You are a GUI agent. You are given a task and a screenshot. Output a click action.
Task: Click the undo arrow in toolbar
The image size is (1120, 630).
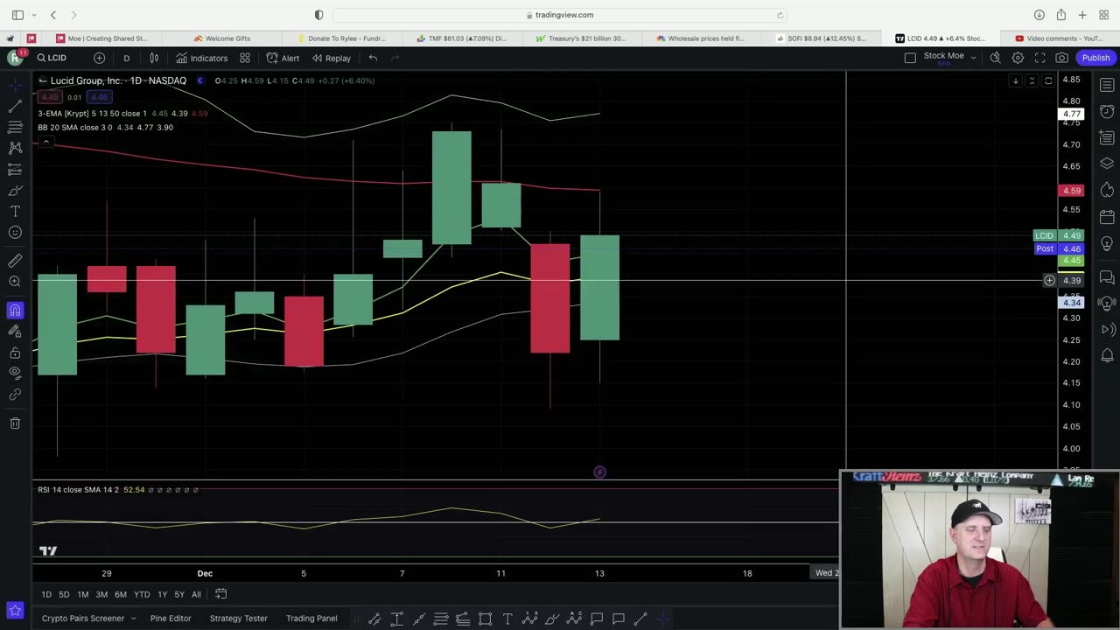click(373, 58)
